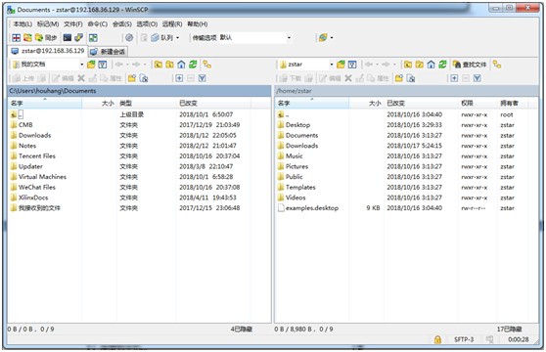This screenshot has width=546, height=352.
Task: Open the 远程(R) menu
Action: coord(172,24)
